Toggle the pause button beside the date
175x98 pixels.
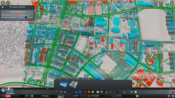coord(4,96)
